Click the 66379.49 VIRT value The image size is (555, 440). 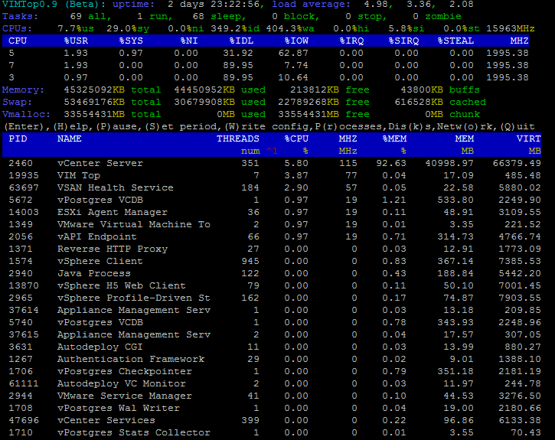coord(517,163)
